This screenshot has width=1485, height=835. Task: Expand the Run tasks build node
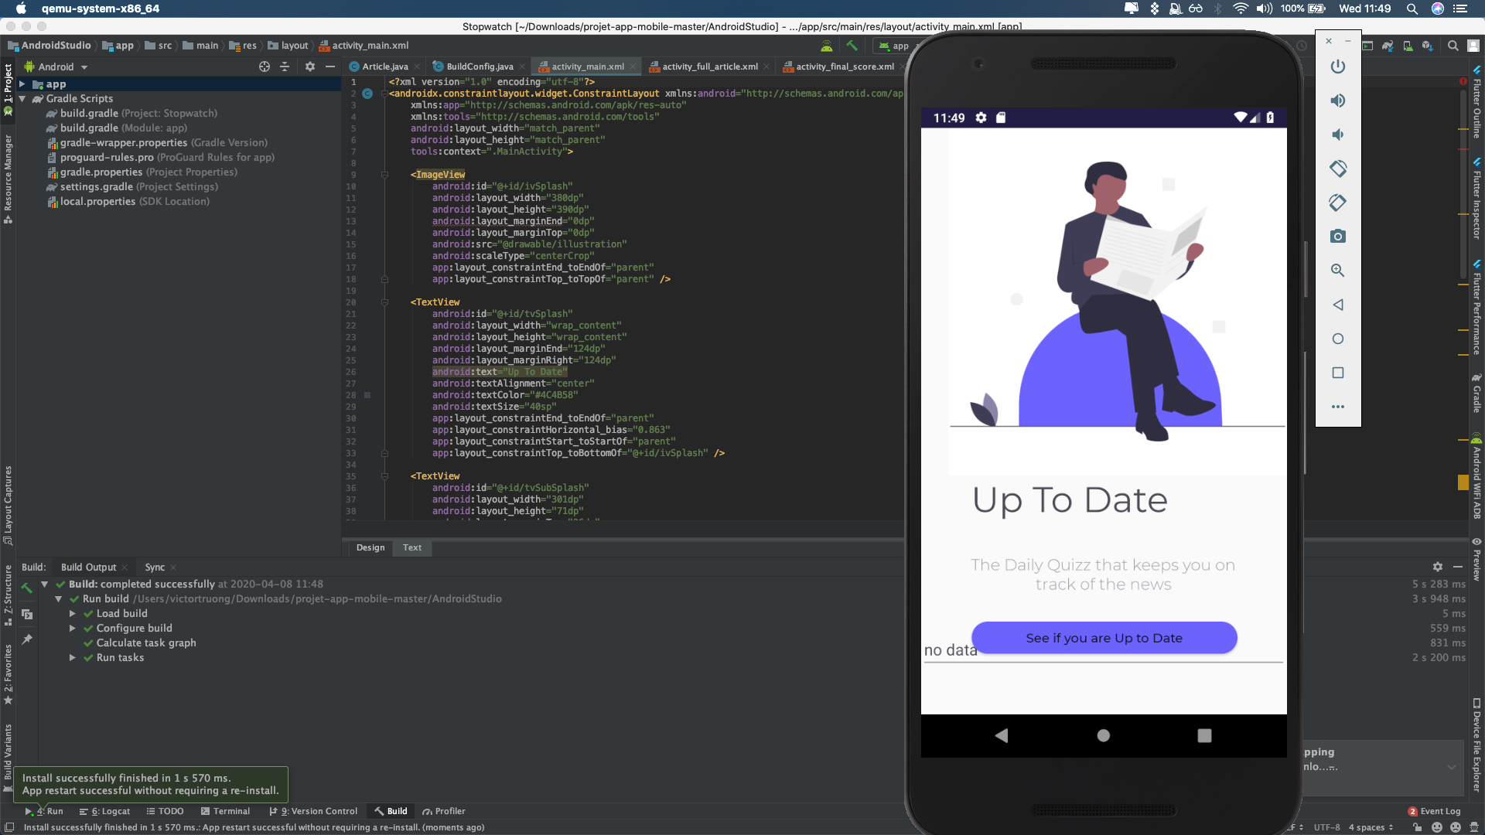72,658
